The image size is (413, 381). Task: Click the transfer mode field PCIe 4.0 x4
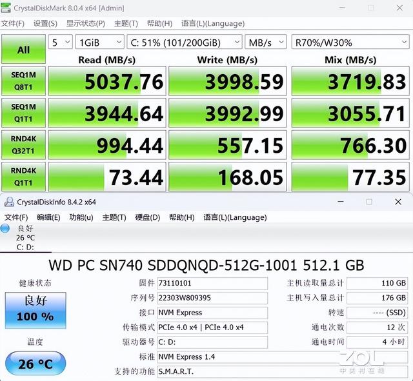pos(212,327)
